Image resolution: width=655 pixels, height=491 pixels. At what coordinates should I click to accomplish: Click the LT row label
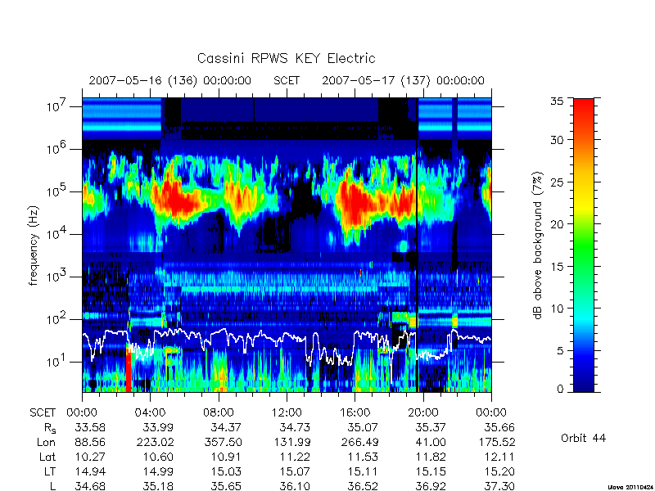(x=50, y=471)
